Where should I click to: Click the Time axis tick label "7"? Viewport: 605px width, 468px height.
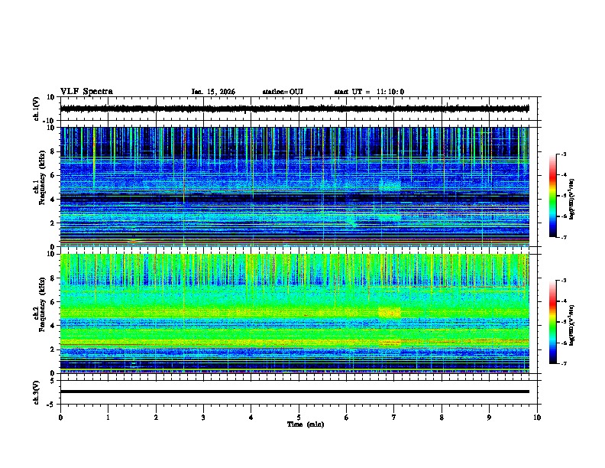click(x=394, y=418)
